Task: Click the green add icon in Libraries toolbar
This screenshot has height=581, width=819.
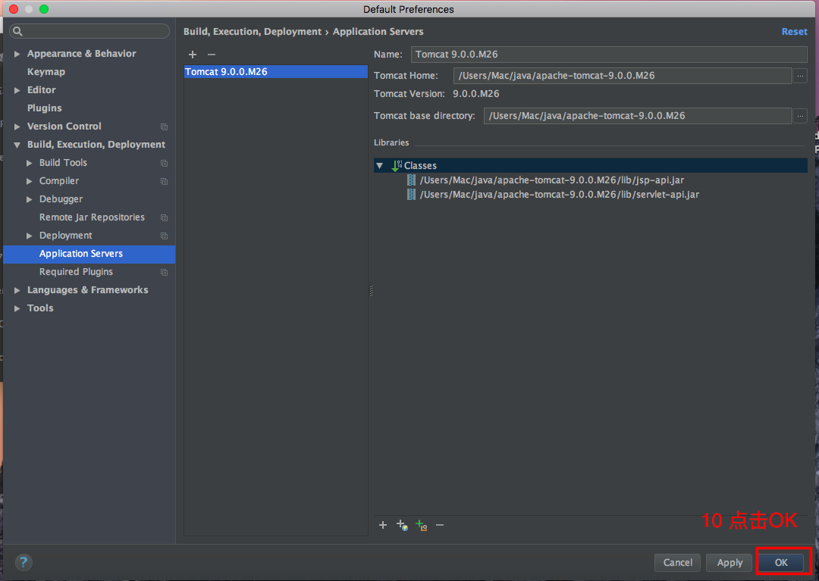Action: [421, 525]
